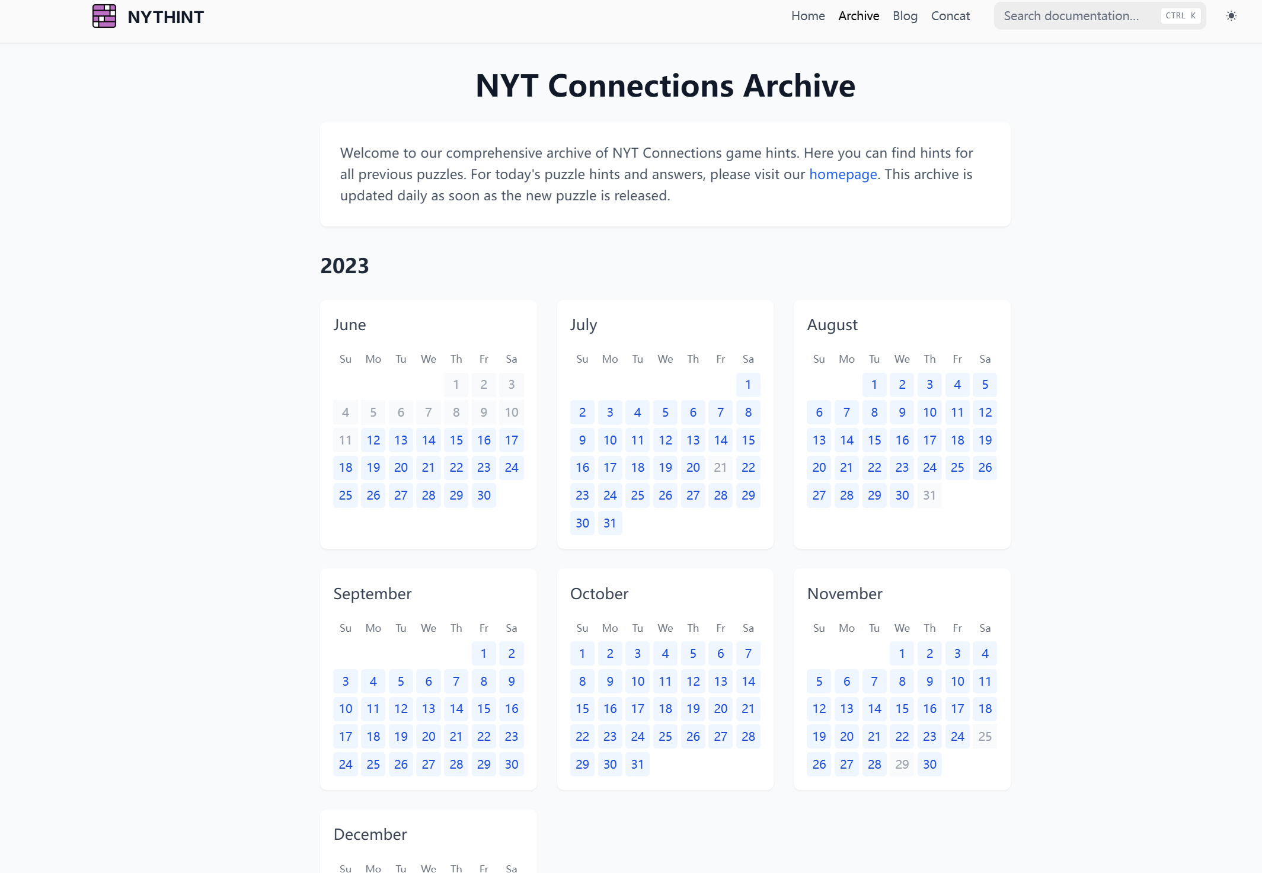Screen dimensions: 1262x873
Task: Open the Concat navigation link
Action: click(x=950, y=16)
